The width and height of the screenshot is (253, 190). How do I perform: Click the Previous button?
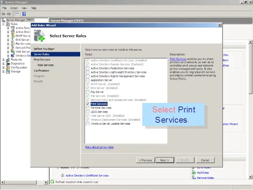[145, 160]
